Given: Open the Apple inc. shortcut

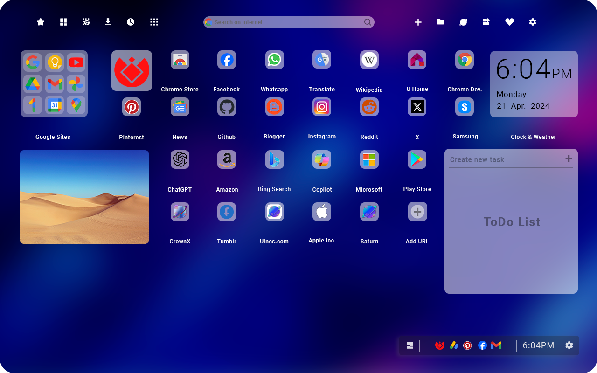Looking at the screenshot, I should pos(322,212).
